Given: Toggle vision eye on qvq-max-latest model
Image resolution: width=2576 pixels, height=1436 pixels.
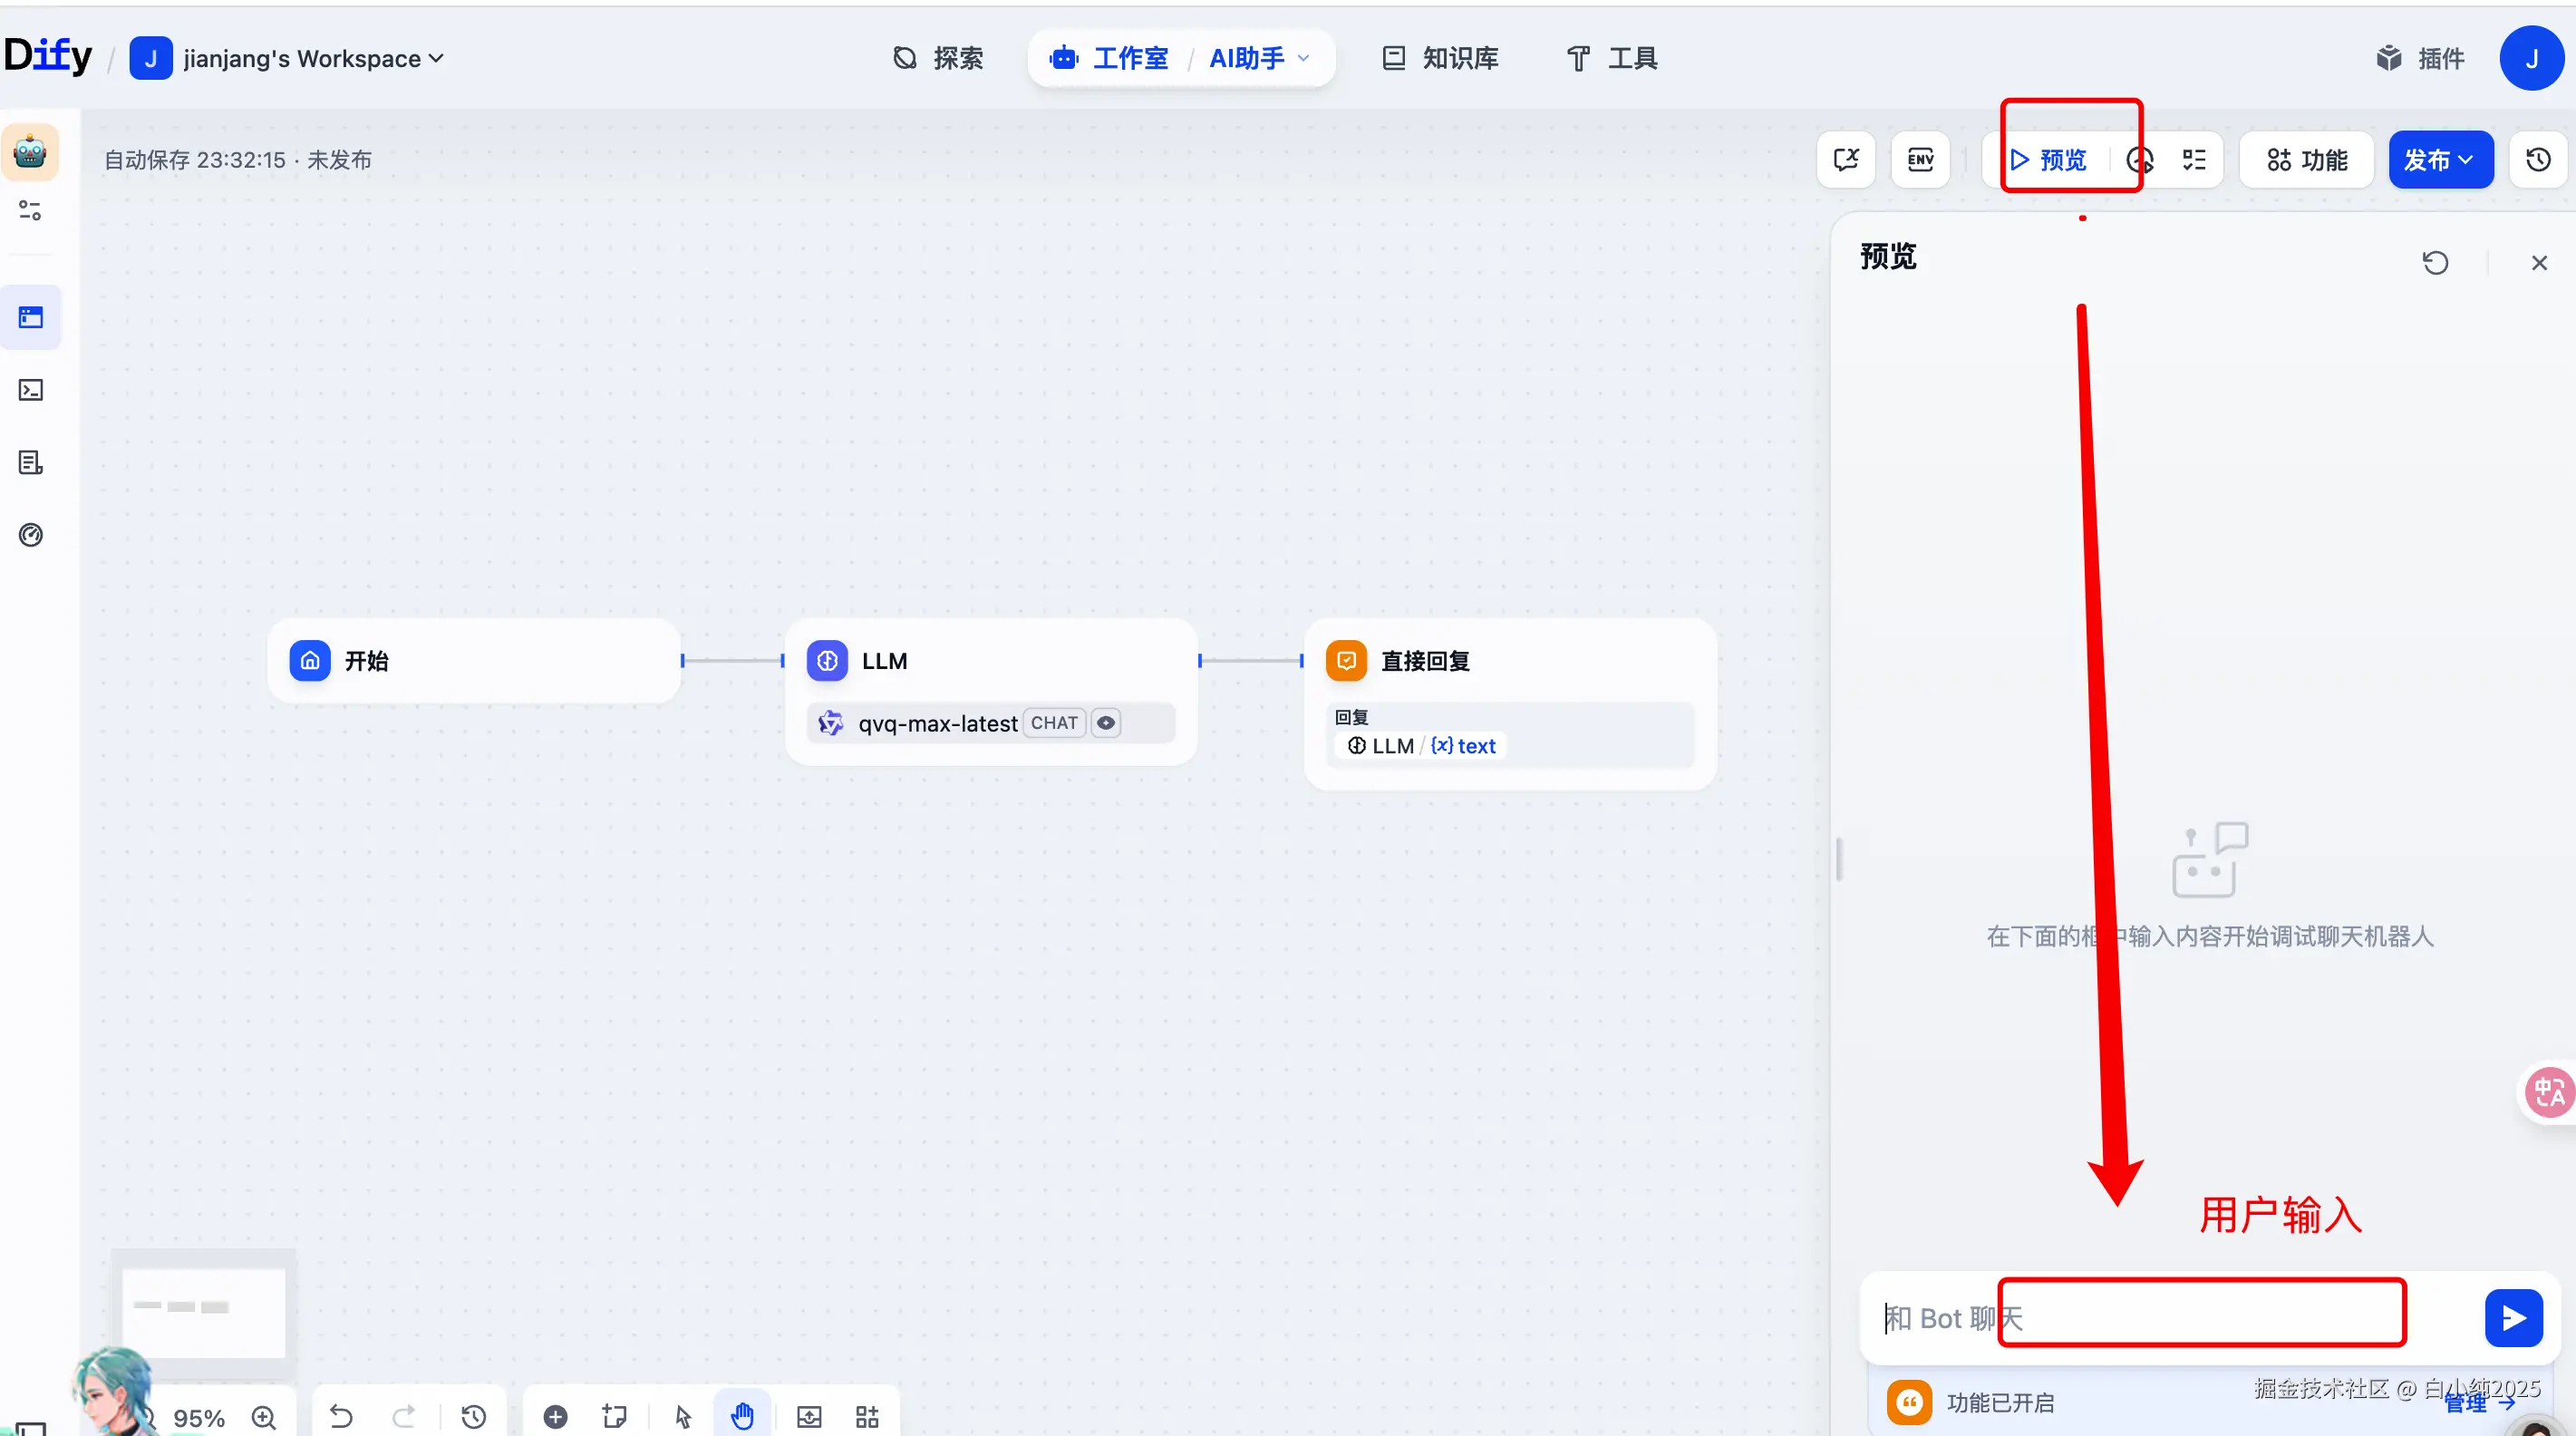Looking at the screenshot, I should tap(1105, 723).
